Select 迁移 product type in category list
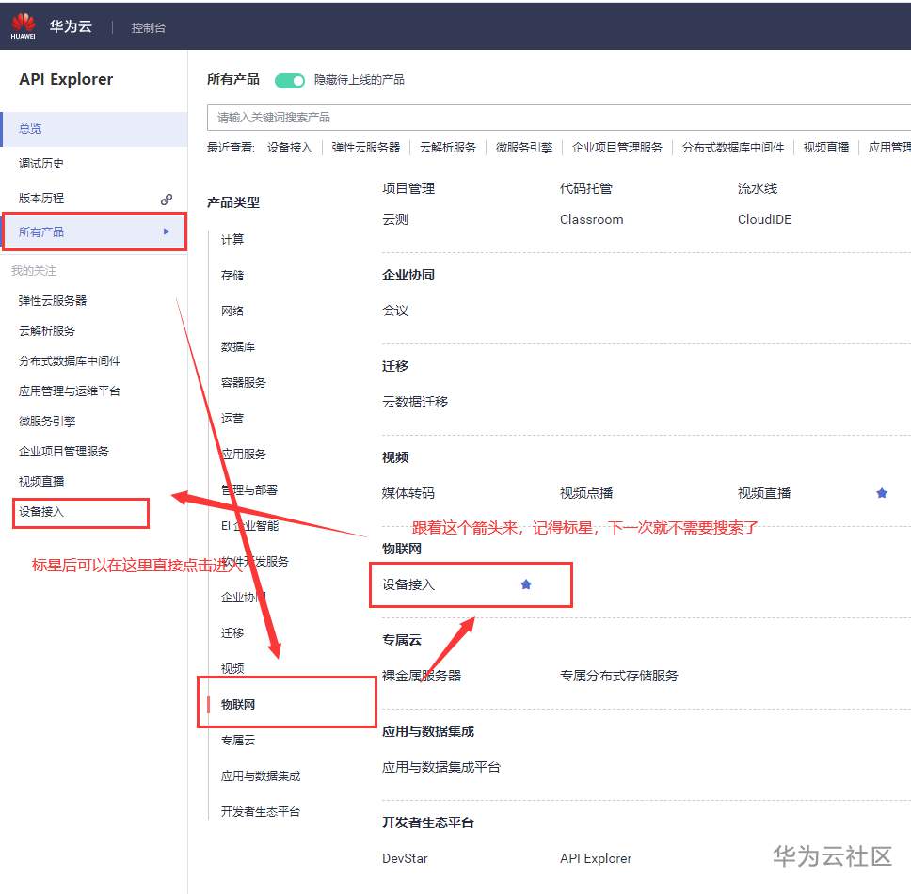The width and height of the screenshot is (911, 894). (232, 632)
